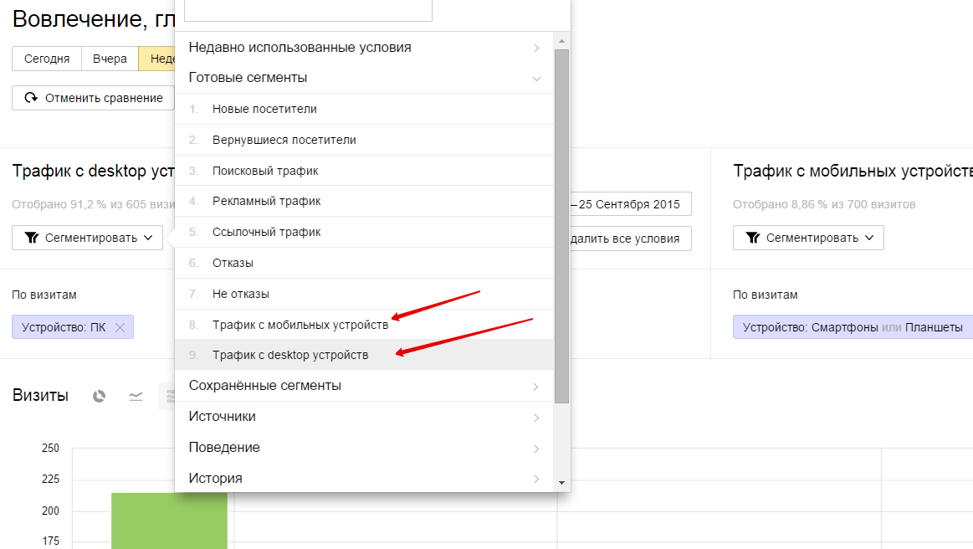Choose 'Трафик с мобильных устройств' segment

coord(300,325)
